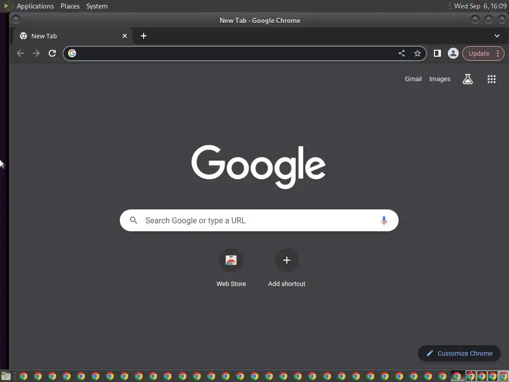Click Customize Chrome button
509x382 pixels.
click(x=459, y=354)
